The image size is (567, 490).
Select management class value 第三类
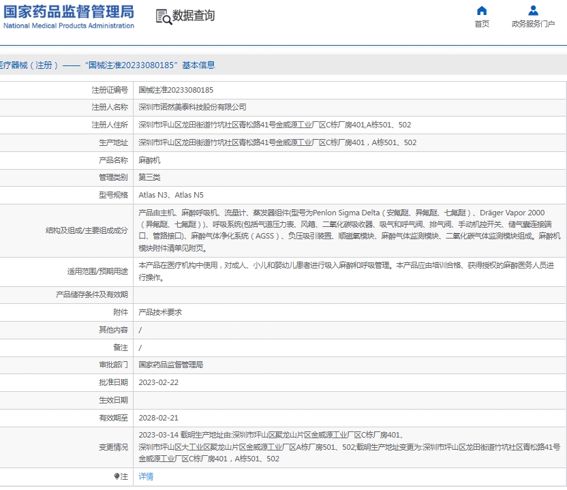[x=149, y=177]
